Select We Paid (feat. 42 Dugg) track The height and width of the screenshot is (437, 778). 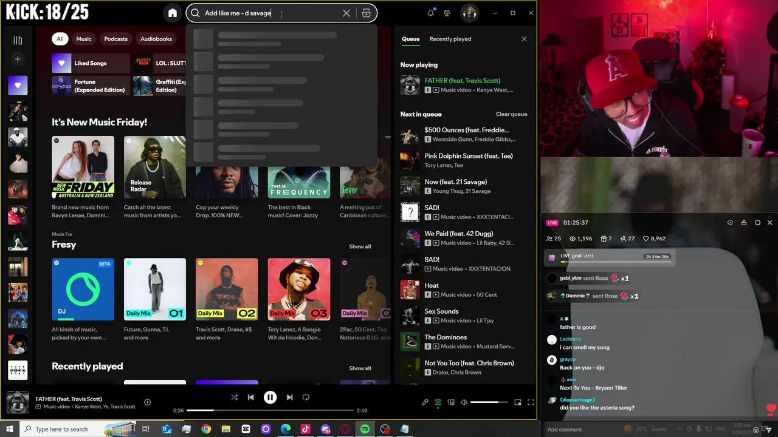click(464, 238)
